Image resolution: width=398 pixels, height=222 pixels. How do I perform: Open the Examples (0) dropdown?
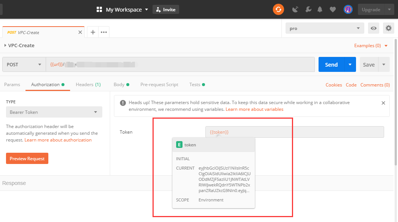[x=371, y=46]
